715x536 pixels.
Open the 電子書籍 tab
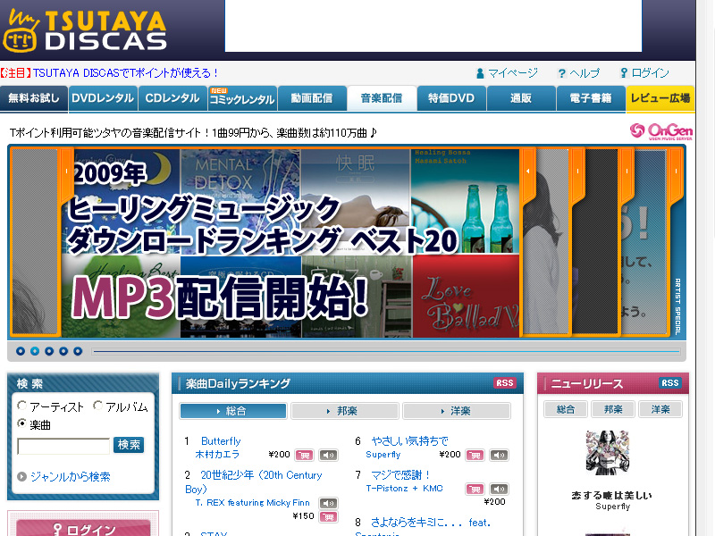click(x=591, y=98)
